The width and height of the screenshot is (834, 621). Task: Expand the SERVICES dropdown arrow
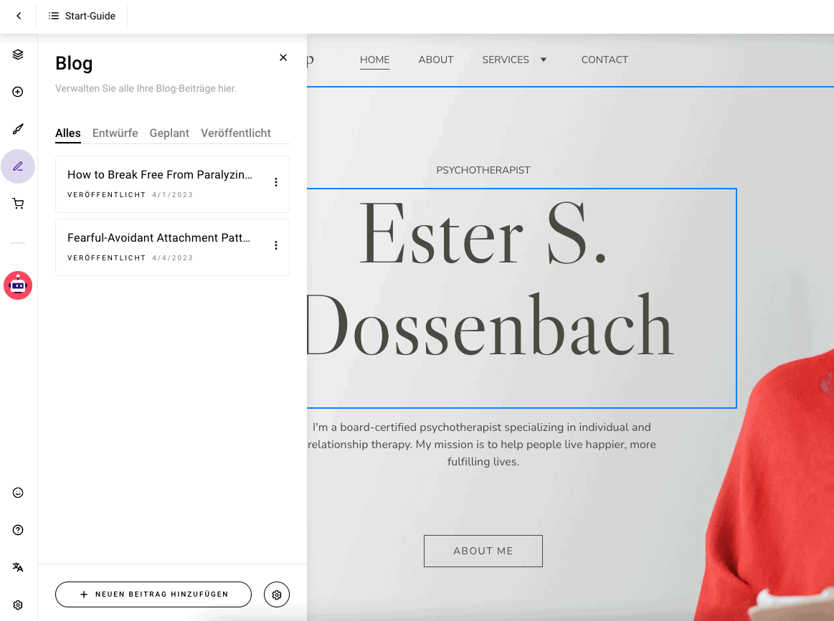[544, 60]
